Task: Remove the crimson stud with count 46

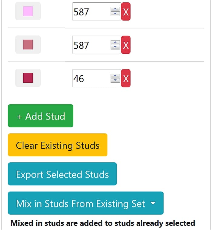Action: click(x=126, y=78)
